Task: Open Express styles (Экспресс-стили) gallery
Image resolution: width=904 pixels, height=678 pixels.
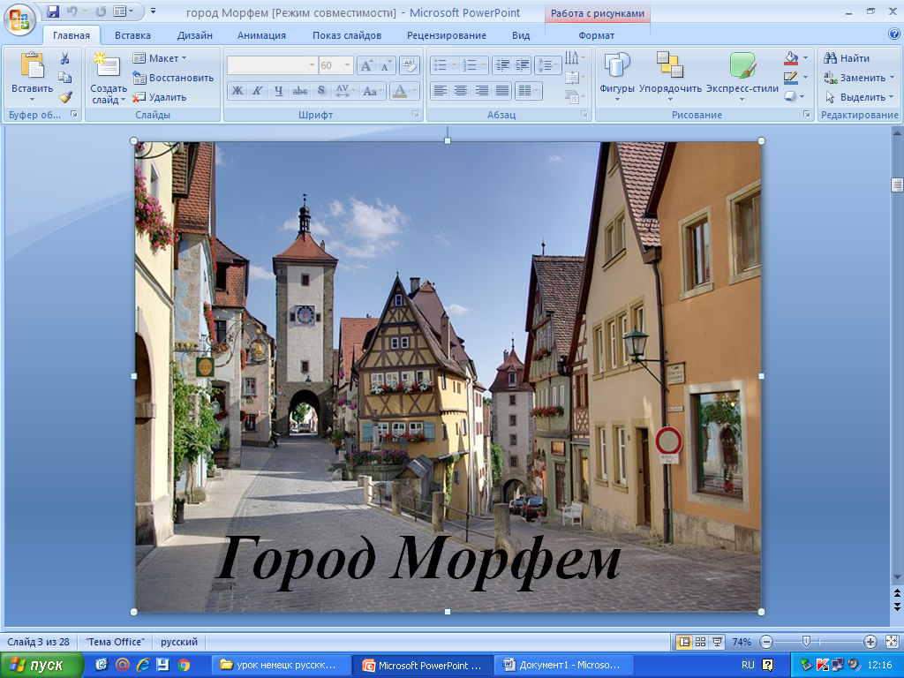Action: (742, 65)
